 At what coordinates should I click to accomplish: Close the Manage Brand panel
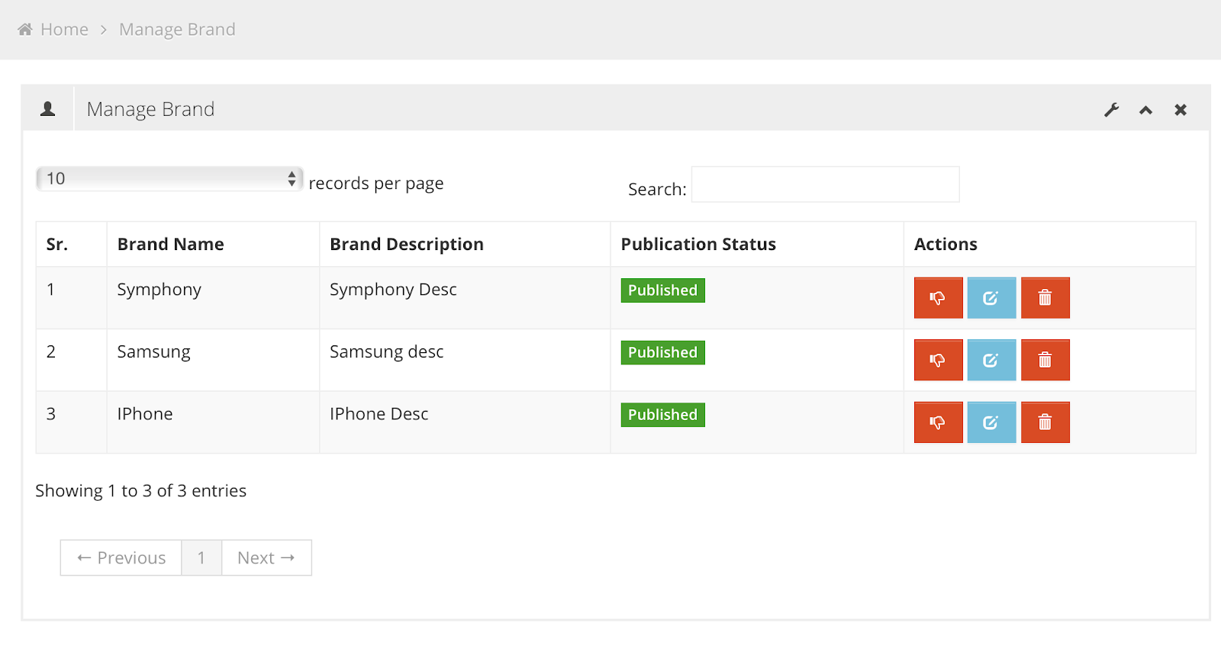coord(1181,110)
